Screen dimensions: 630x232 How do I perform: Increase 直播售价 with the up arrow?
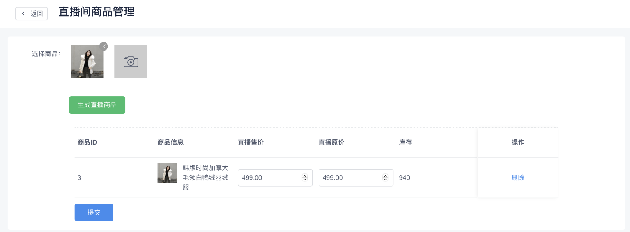[x=305, y=176]
